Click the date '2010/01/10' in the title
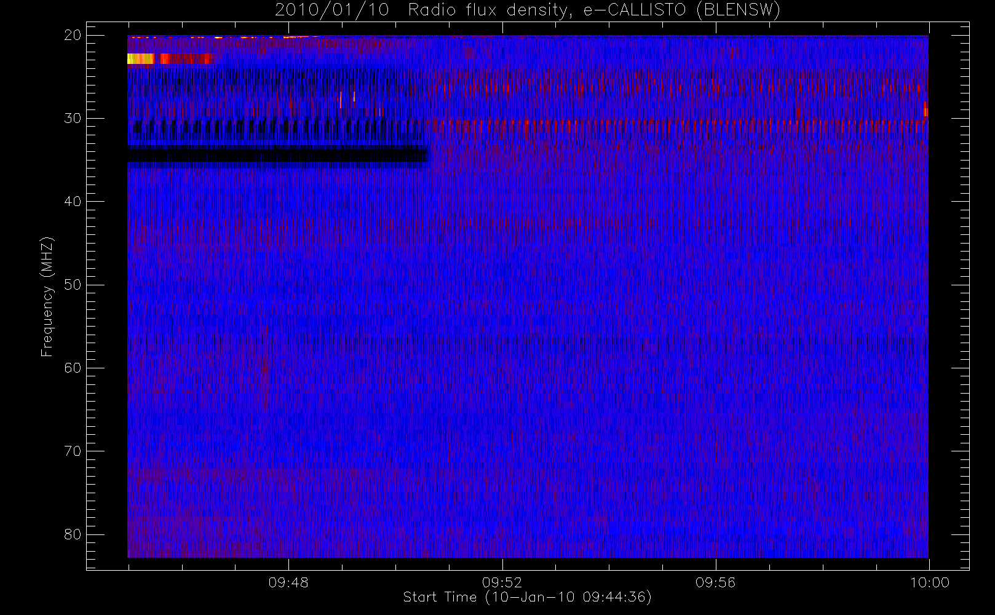The width and height of the screenshot is (995, 615). click(x=331, y=10)
